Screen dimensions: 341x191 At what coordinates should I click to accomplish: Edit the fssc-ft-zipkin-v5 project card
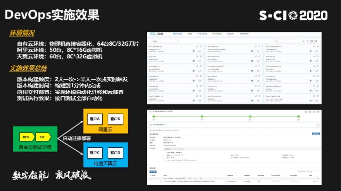coord(197,96)
